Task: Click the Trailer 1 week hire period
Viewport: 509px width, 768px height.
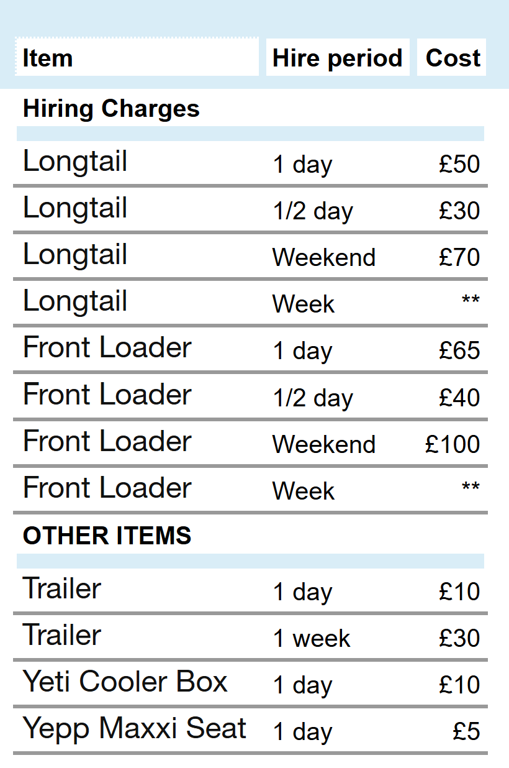Action: (312, 639)
